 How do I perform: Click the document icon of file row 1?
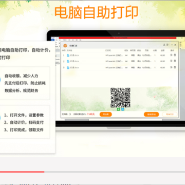coord(68,55)
